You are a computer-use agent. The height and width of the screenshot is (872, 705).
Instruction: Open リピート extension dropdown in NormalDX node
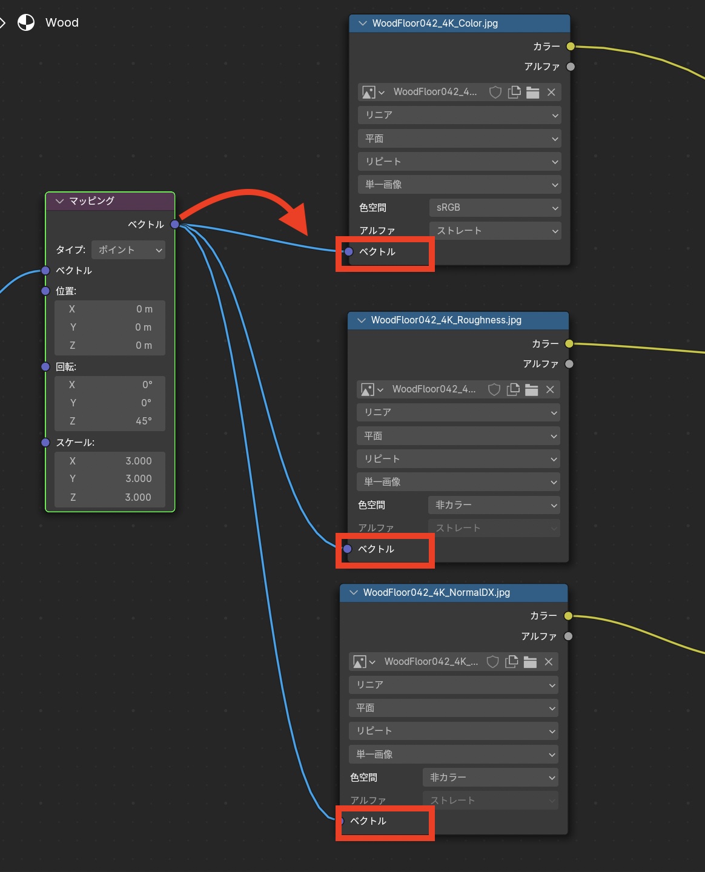tap(453, 731)
